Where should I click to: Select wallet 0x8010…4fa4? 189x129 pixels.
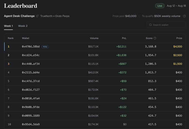(x=31, y=98)
